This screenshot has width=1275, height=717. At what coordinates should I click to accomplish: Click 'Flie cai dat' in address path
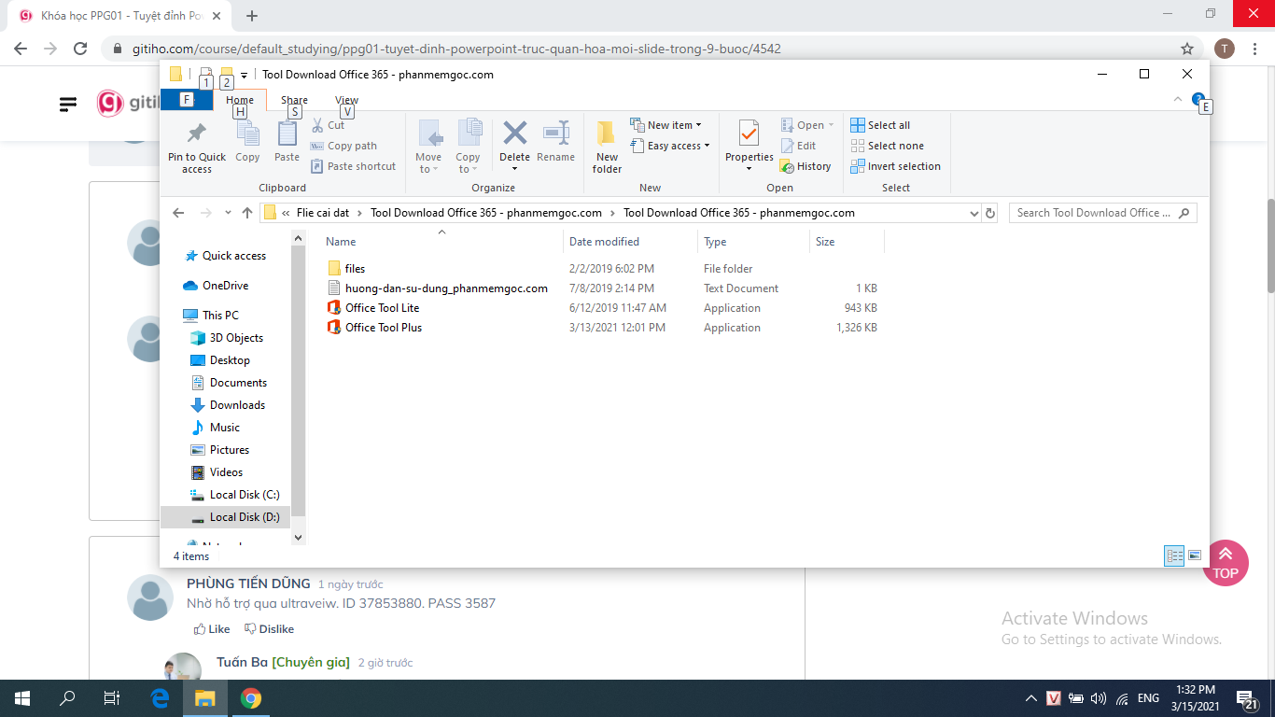tap(322, 213)
